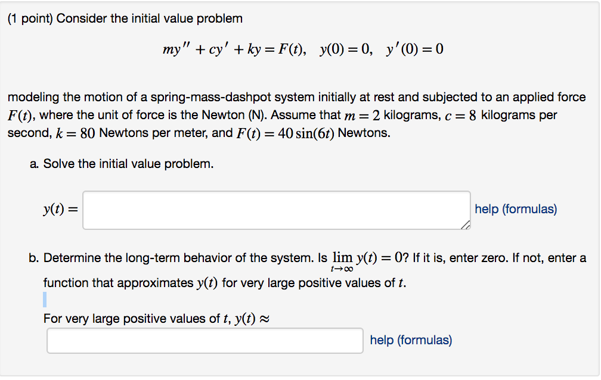Click the "(1 point)" label
Screen dimensions: 601x380
[30, 18]
